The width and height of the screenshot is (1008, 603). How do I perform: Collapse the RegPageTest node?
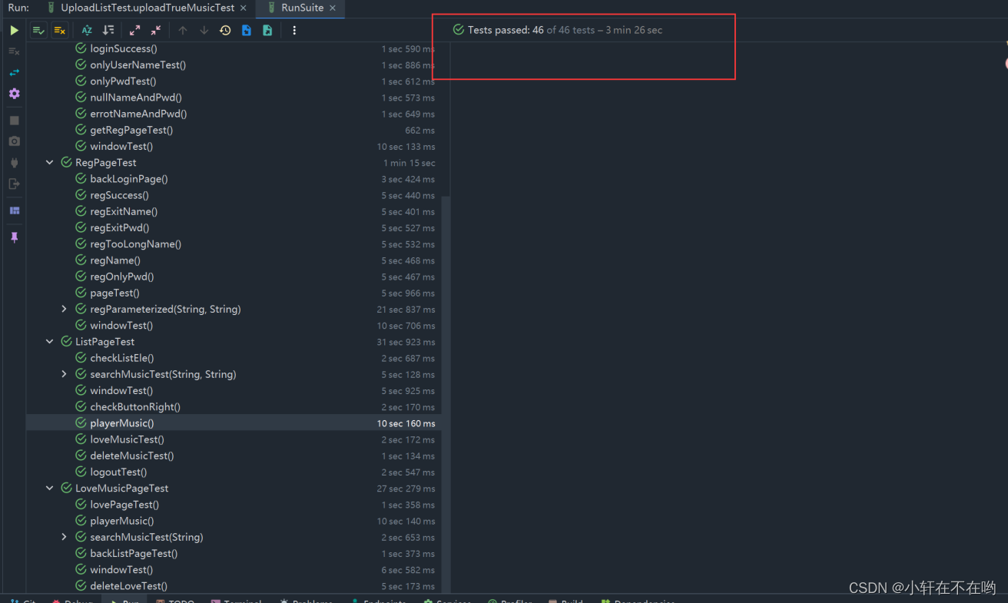(x=50, y=163)
